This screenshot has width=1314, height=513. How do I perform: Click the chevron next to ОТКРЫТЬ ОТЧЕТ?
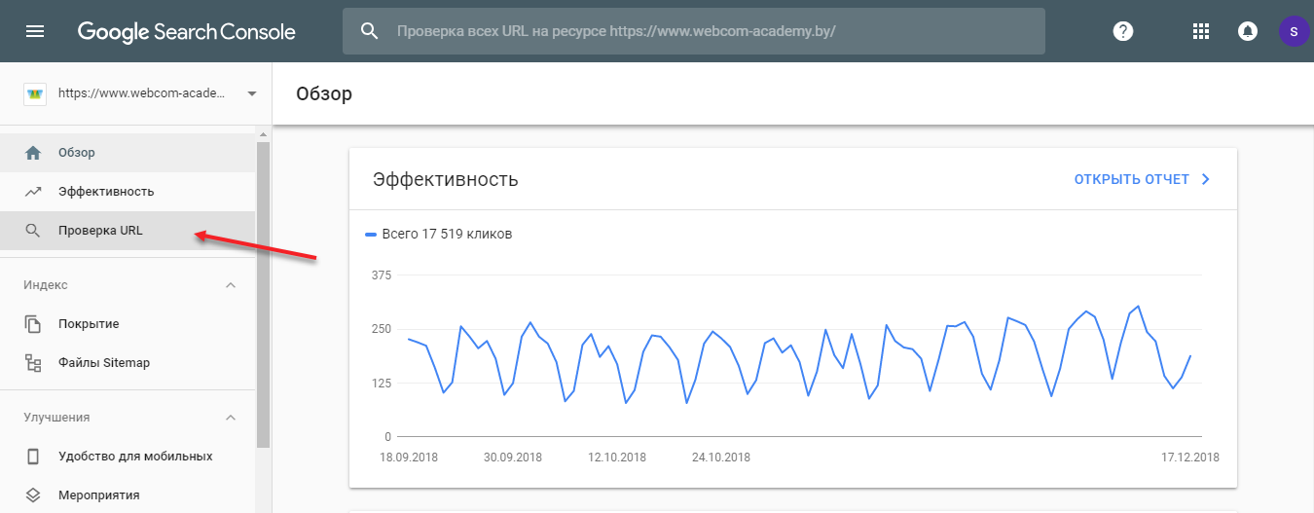pos(1206,180)
